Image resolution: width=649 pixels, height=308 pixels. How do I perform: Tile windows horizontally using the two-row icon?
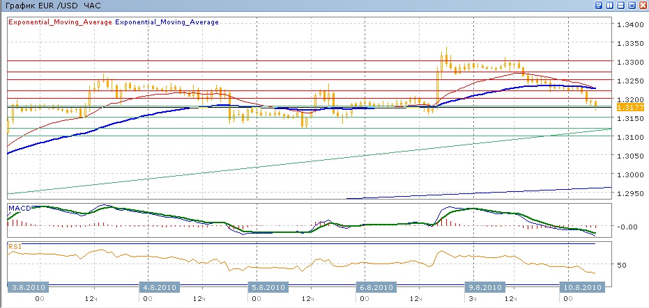pyautogui.click(x=621, y=6)
